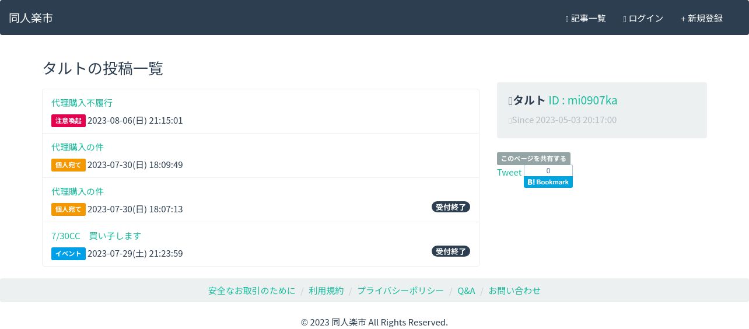Screen dimensions: 749x329
Task: Go to ログイン in the navbar
Action: 643,19
